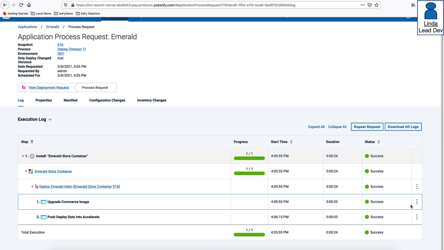This screenshot has width=444, height=250.
Task: Collapse the Install Emerald Store Container row
Action: tap(23, 156)
